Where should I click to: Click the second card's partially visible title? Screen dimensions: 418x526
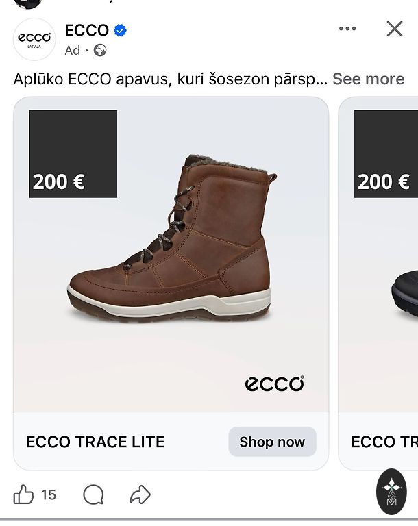tap(384, 442)
